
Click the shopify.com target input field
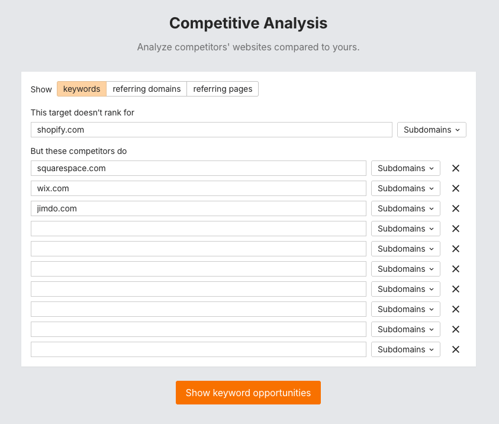(x=211, y=129)
